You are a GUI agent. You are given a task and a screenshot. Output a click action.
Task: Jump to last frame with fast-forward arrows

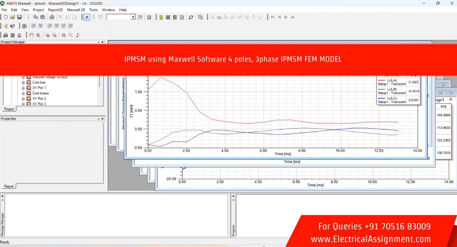(293, 17)
